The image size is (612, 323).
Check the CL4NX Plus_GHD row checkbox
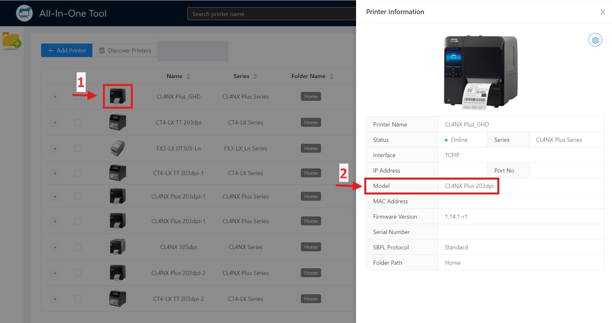click(x=78, y=96)
